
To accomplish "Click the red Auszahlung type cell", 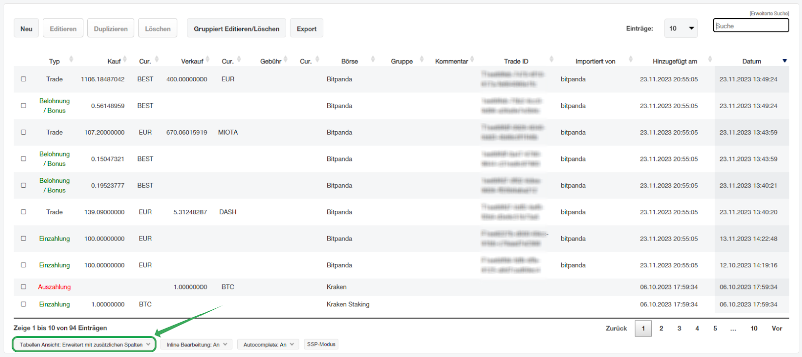I will (x=54, y=287).
